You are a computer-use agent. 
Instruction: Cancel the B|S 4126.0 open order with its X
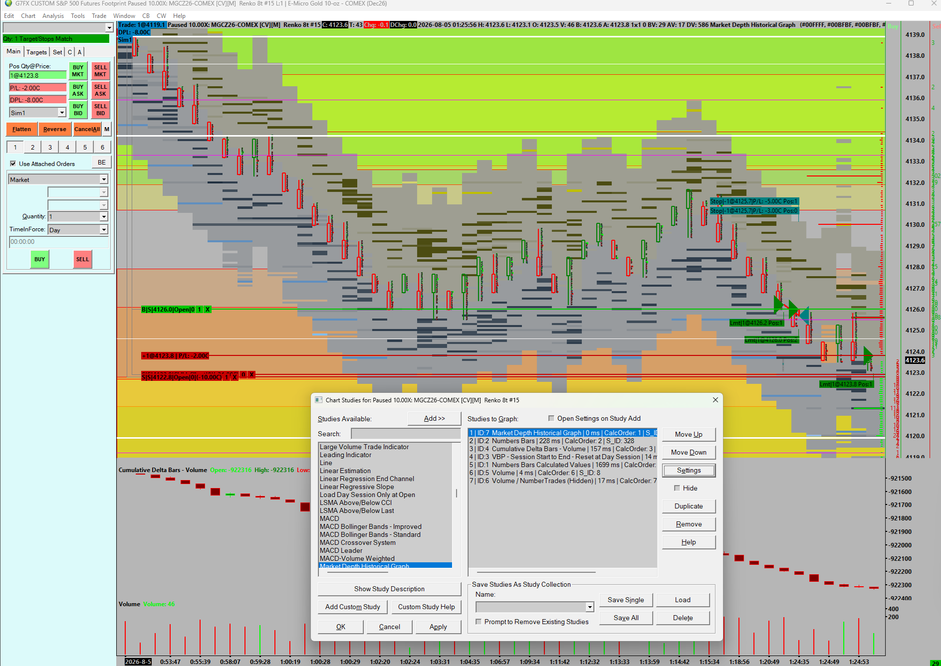point(208,310)
